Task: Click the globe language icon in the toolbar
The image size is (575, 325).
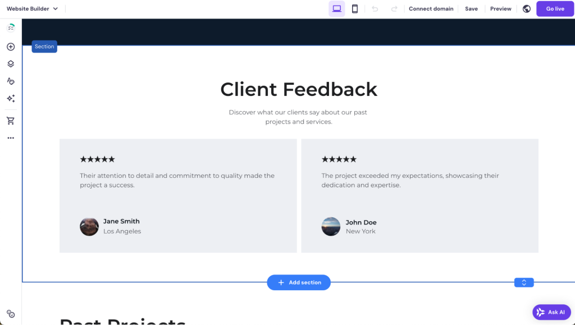Action: (x=526, y=8)
